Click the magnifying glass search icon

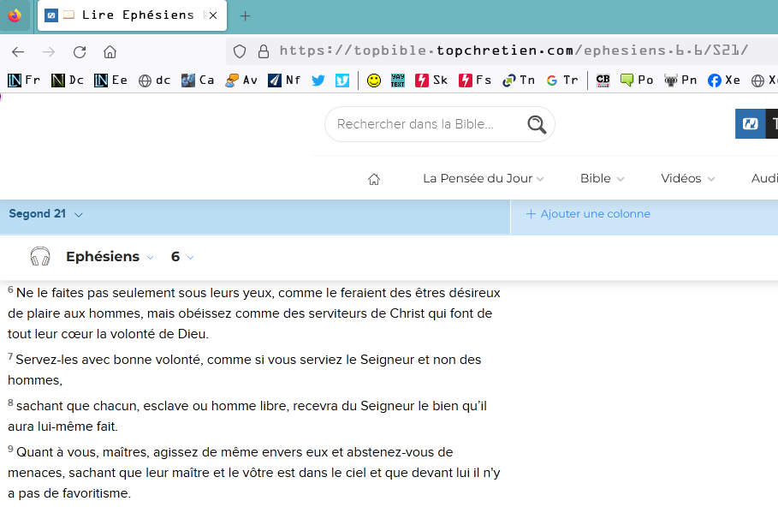[537, 125]
